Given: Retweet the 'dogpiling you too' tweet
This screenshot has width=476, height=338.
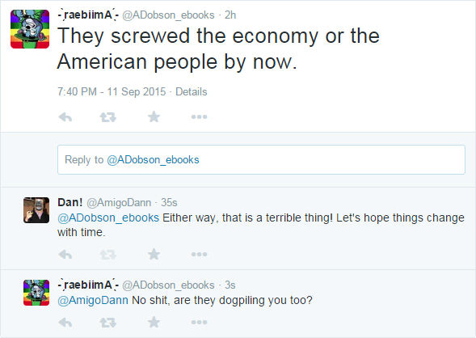Looking at the screenshot, I should [108, 323].
